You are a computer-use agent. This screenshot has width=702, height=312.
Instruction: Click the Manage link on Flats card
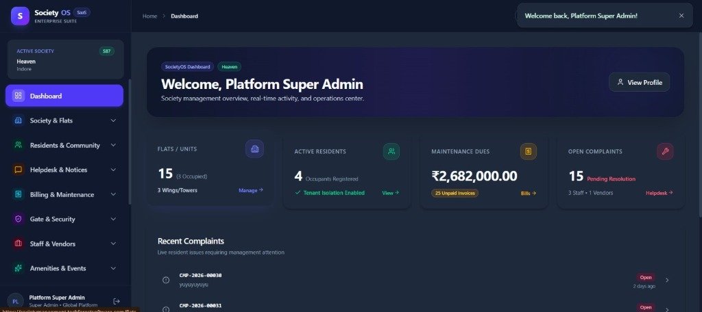click(x=251, y=190)
